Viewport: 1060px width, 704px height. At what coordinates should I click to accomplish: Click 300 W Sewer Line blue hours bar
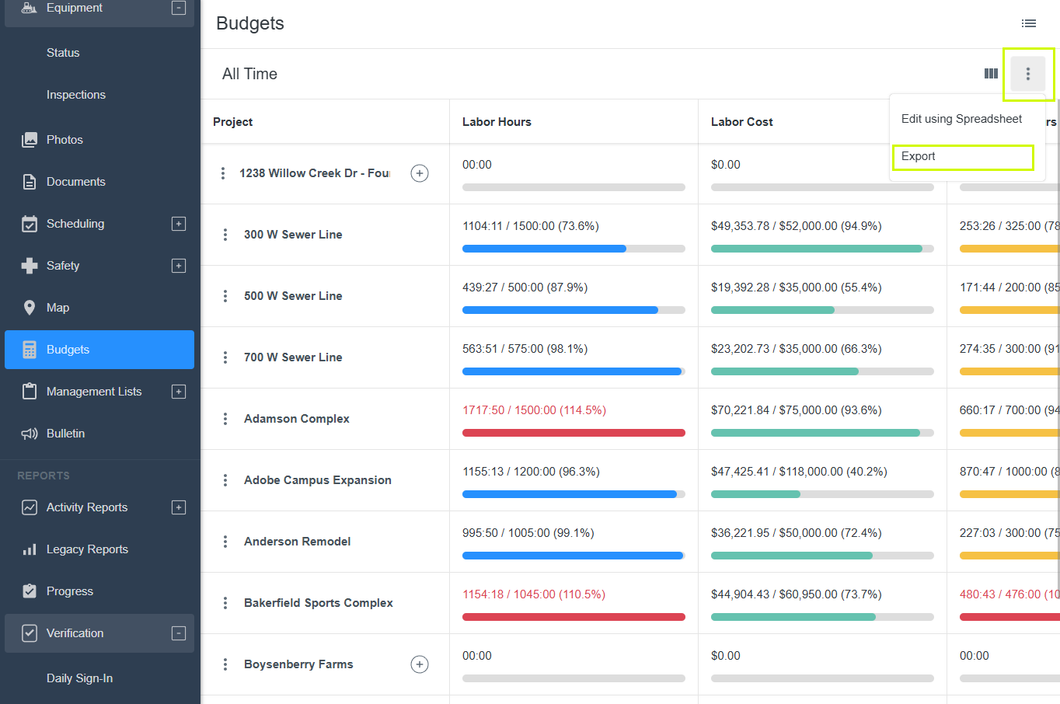tap(544, 249)
